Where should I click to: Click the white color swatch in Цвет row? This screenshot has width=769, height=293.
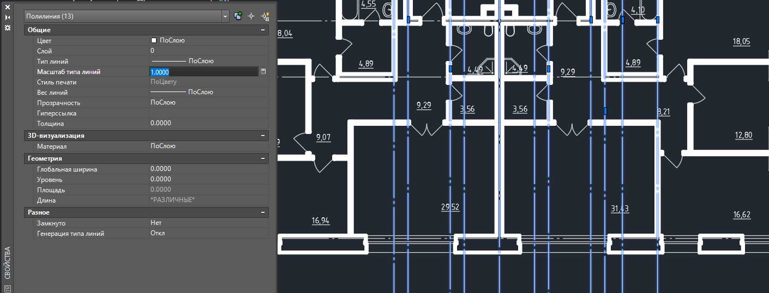[154, 40]
